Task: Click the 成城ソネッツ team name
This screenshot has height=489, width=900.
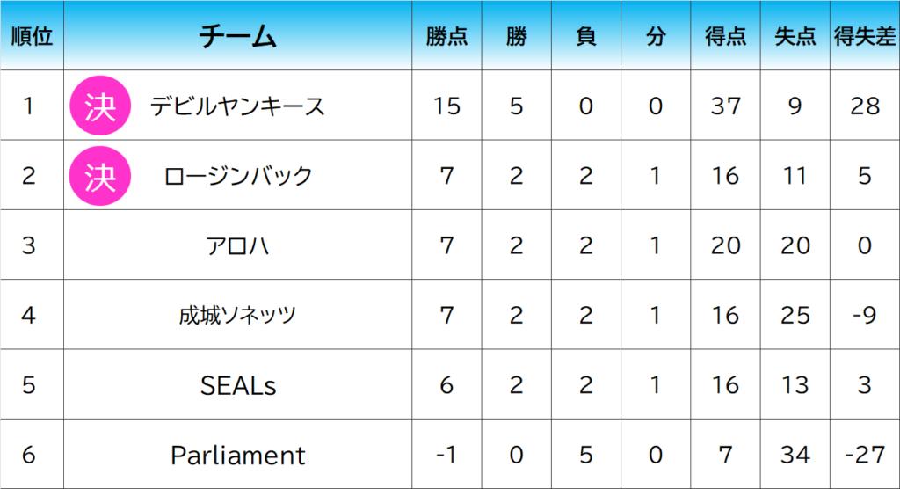Action: tap(237, 315)
